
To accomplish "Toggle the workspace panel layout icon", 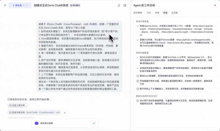I will coord(125,5).
